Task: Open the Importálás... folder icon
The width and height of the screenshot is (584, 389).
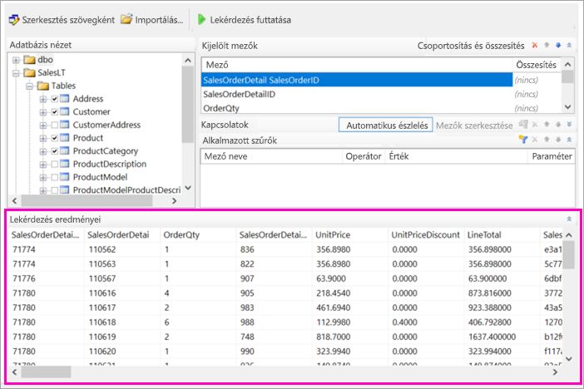Action: click(126, 19)
